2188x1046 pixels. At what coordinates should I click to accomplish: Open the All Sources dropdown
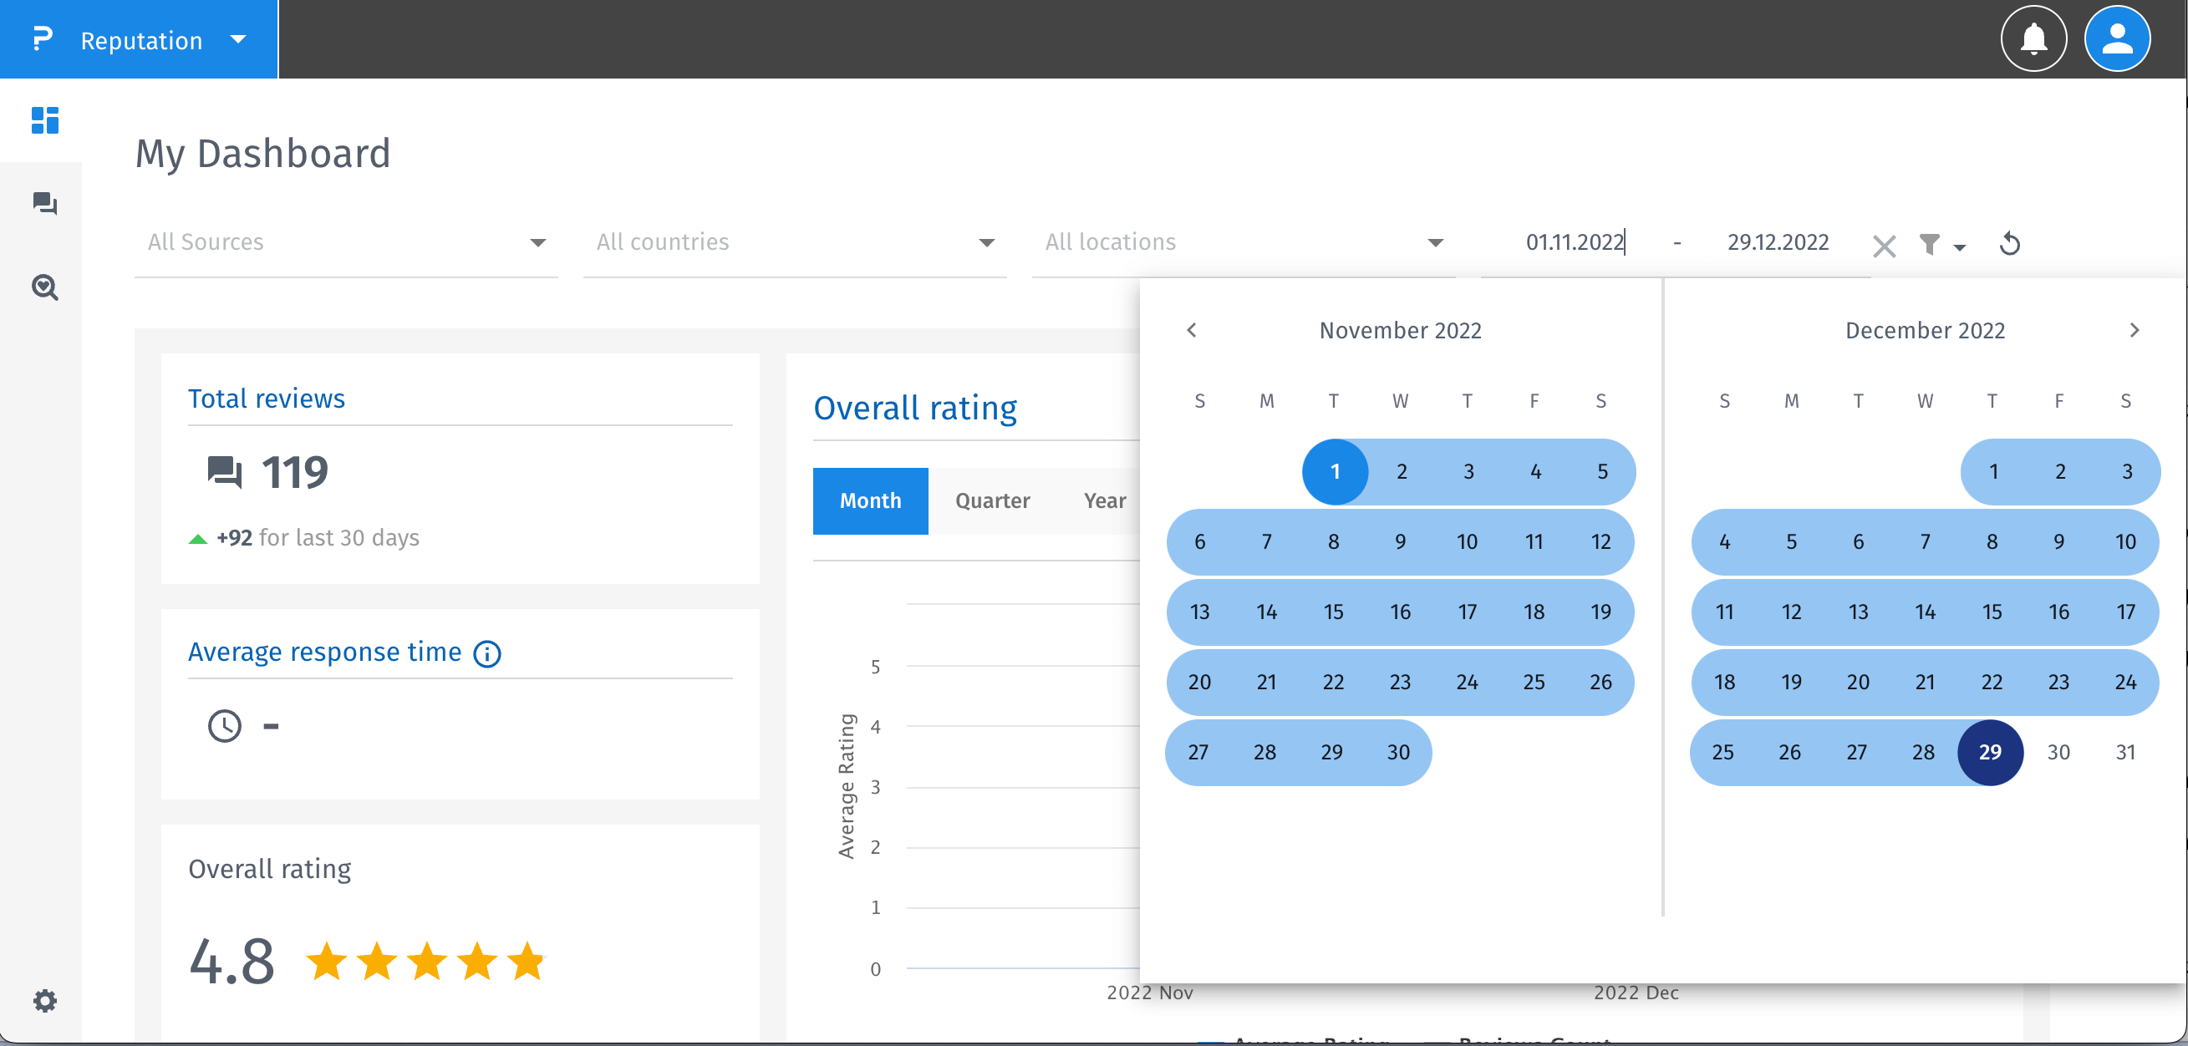tap(346, 243)
